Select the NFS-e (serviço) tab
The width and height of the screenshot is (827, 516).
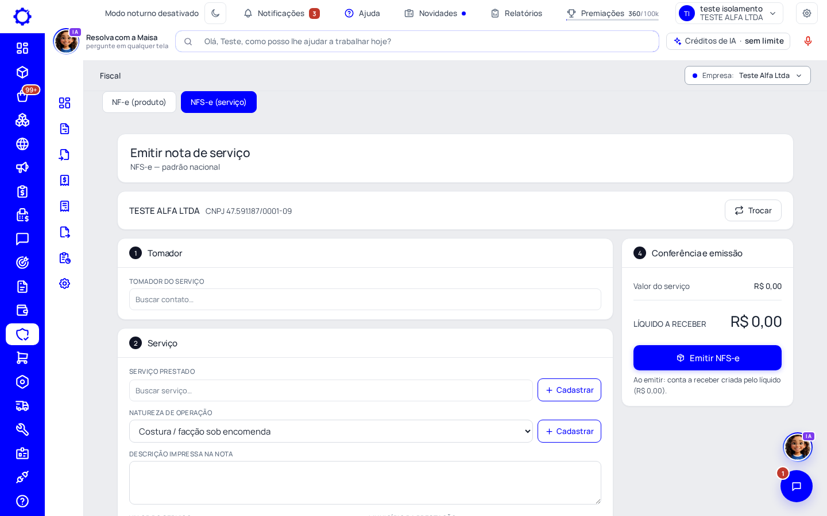click(219, 102)
